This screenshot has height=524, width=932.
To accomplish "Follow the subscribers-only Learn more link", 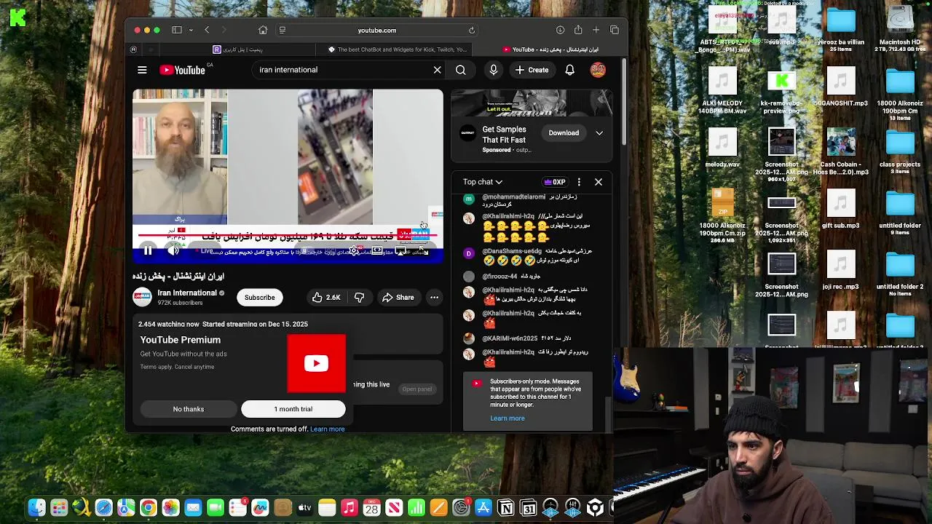I will [x=508, y=418].
